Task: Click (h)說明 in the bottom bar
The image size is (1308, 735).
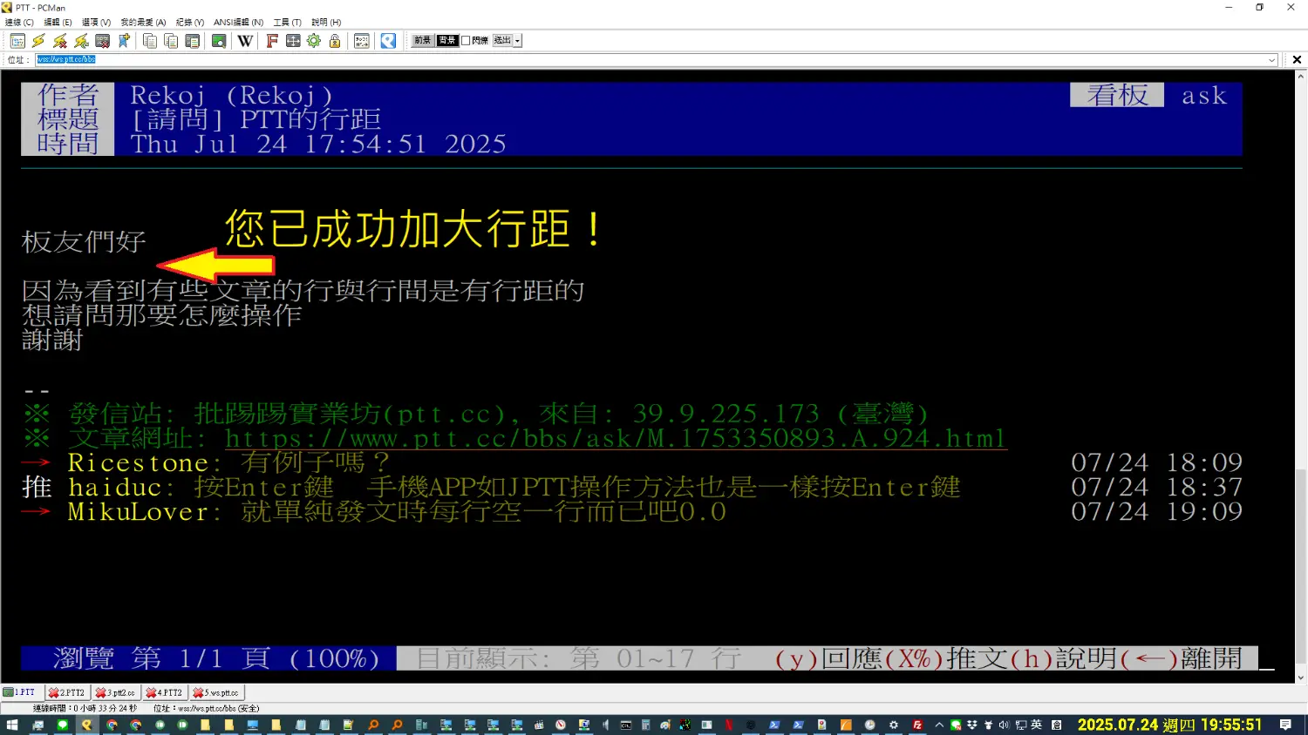Action: 1064,658
